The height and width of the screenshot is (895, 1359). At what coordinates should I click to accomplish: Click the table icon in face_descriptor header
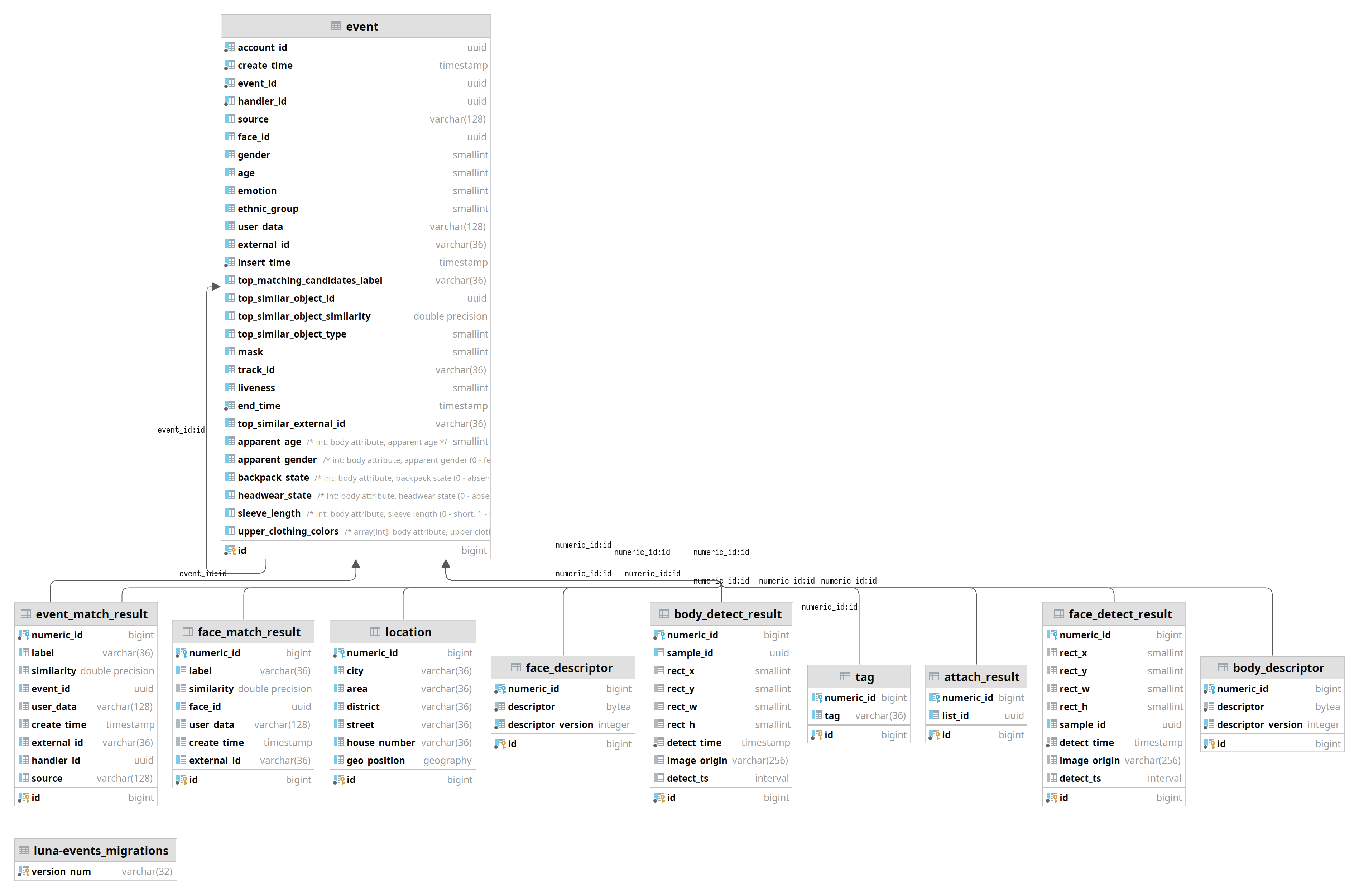click(515, 668)
